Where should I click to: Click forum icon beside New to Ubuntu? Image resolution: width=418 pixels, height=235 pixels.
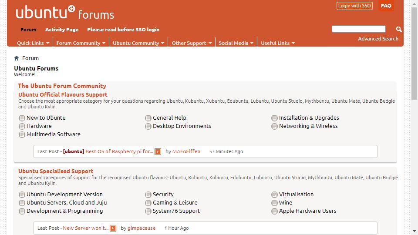[22, 118]
